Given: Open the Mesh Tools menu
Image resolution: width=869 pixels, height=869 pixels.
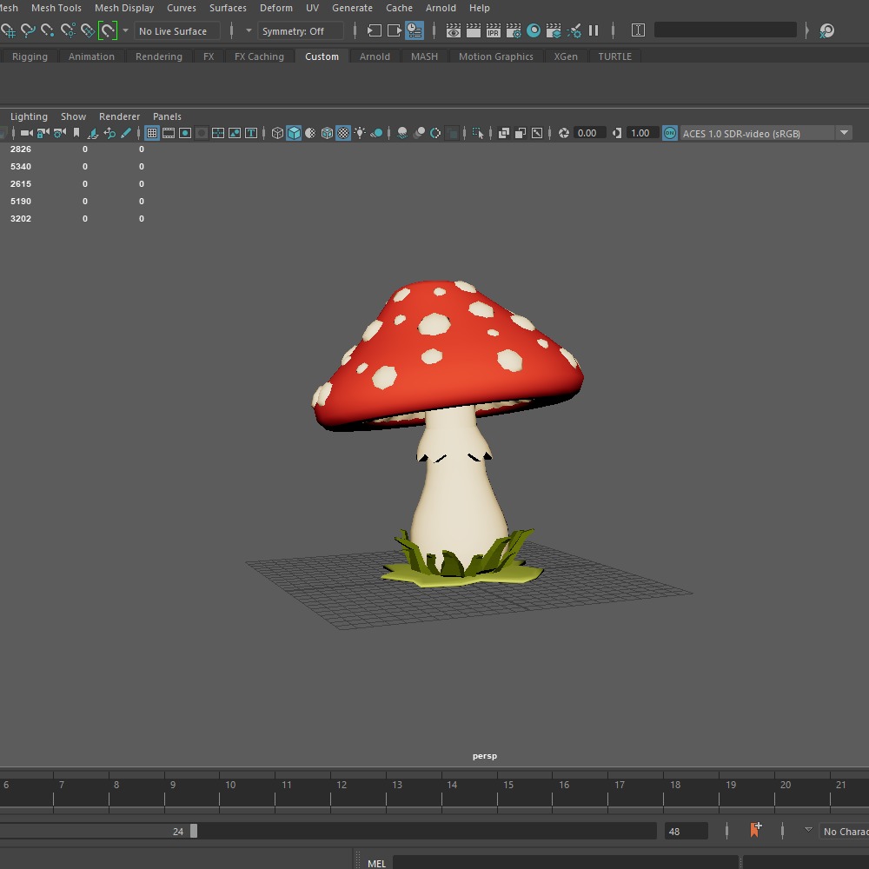Looking at the screenshot, I should click(56, 8).
